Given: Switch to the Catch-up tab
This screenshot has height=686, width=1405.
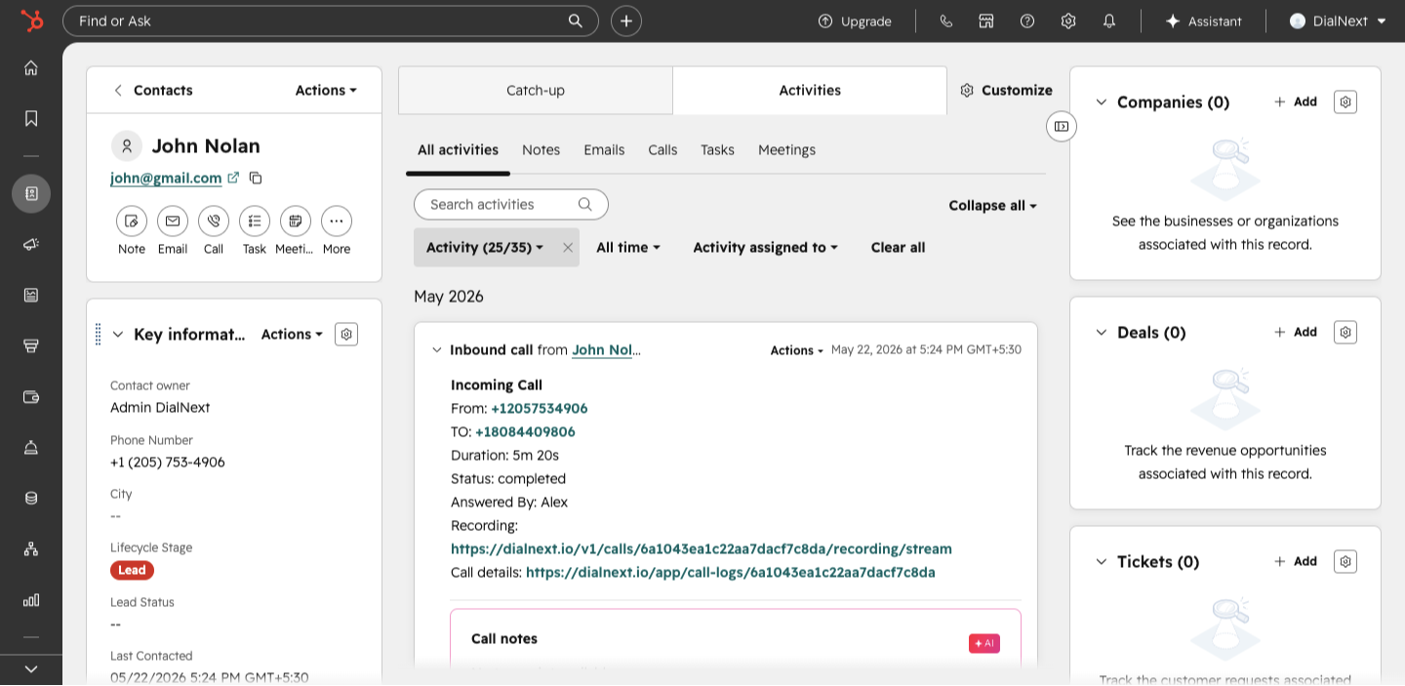Looking at the screenshot, I should [x=536, y=90].
